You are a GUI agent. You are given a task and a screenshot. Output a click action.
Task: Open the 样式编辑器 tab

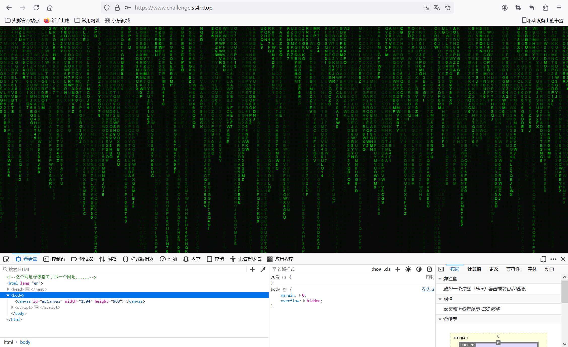pyautogui.click(x=138, y=259)
